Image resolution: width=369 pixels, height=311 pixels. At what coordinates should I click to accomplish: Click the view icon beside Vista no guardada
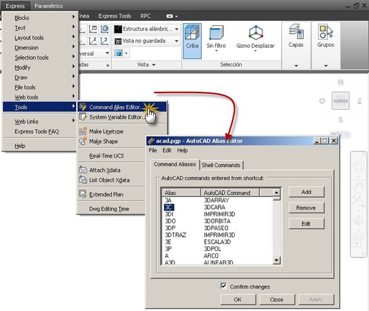click(118, 41)
